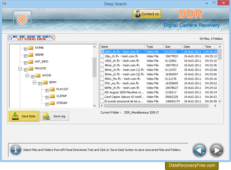Select file El mundo emocional de los a...

point(124,101)
